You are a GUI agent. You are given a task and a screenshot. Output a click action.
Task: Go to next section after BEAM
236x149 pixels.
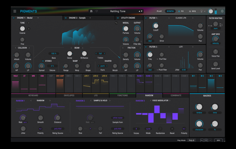(x=83, y=48)
